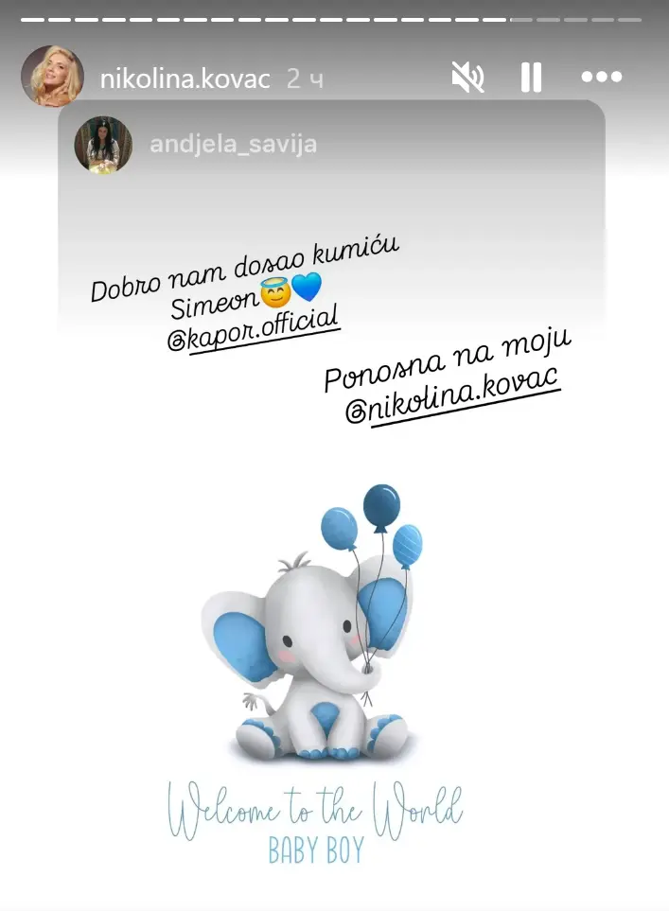Image resolution: width=669 pixels, height=911 pixels.
Task: Pause the story playback
Action: tap(531, 78)
